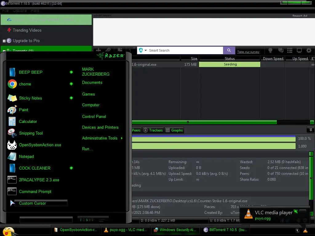Open COCK CLEANER jump list indicator

click(71, 168)
